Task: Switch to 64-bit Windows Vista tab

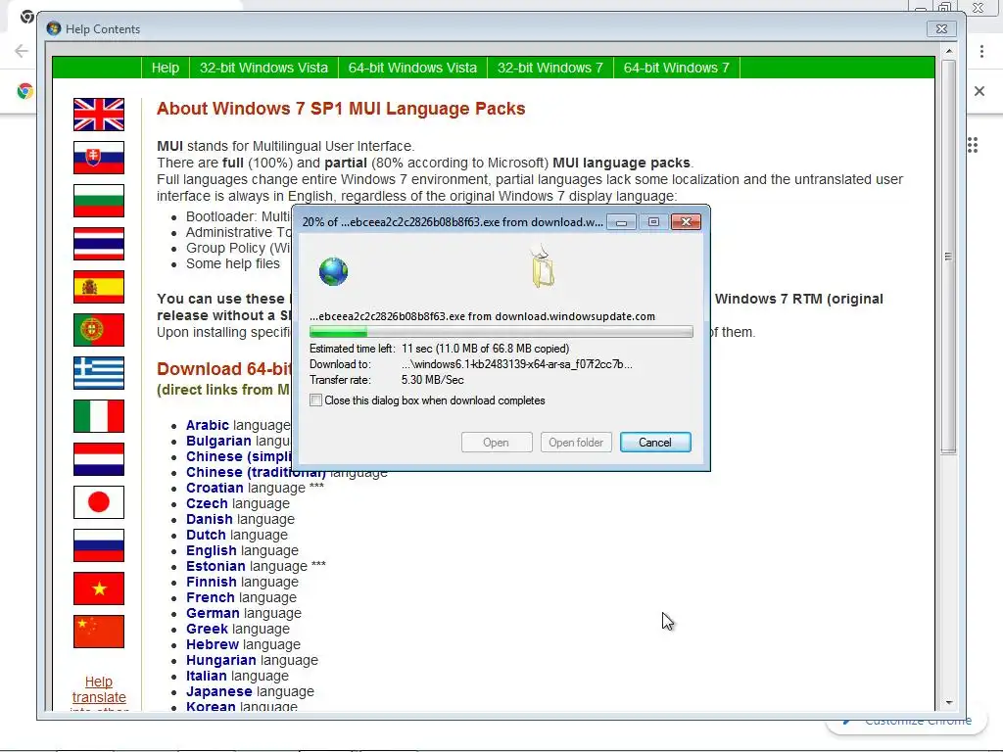Action: [x=412, y=68]
